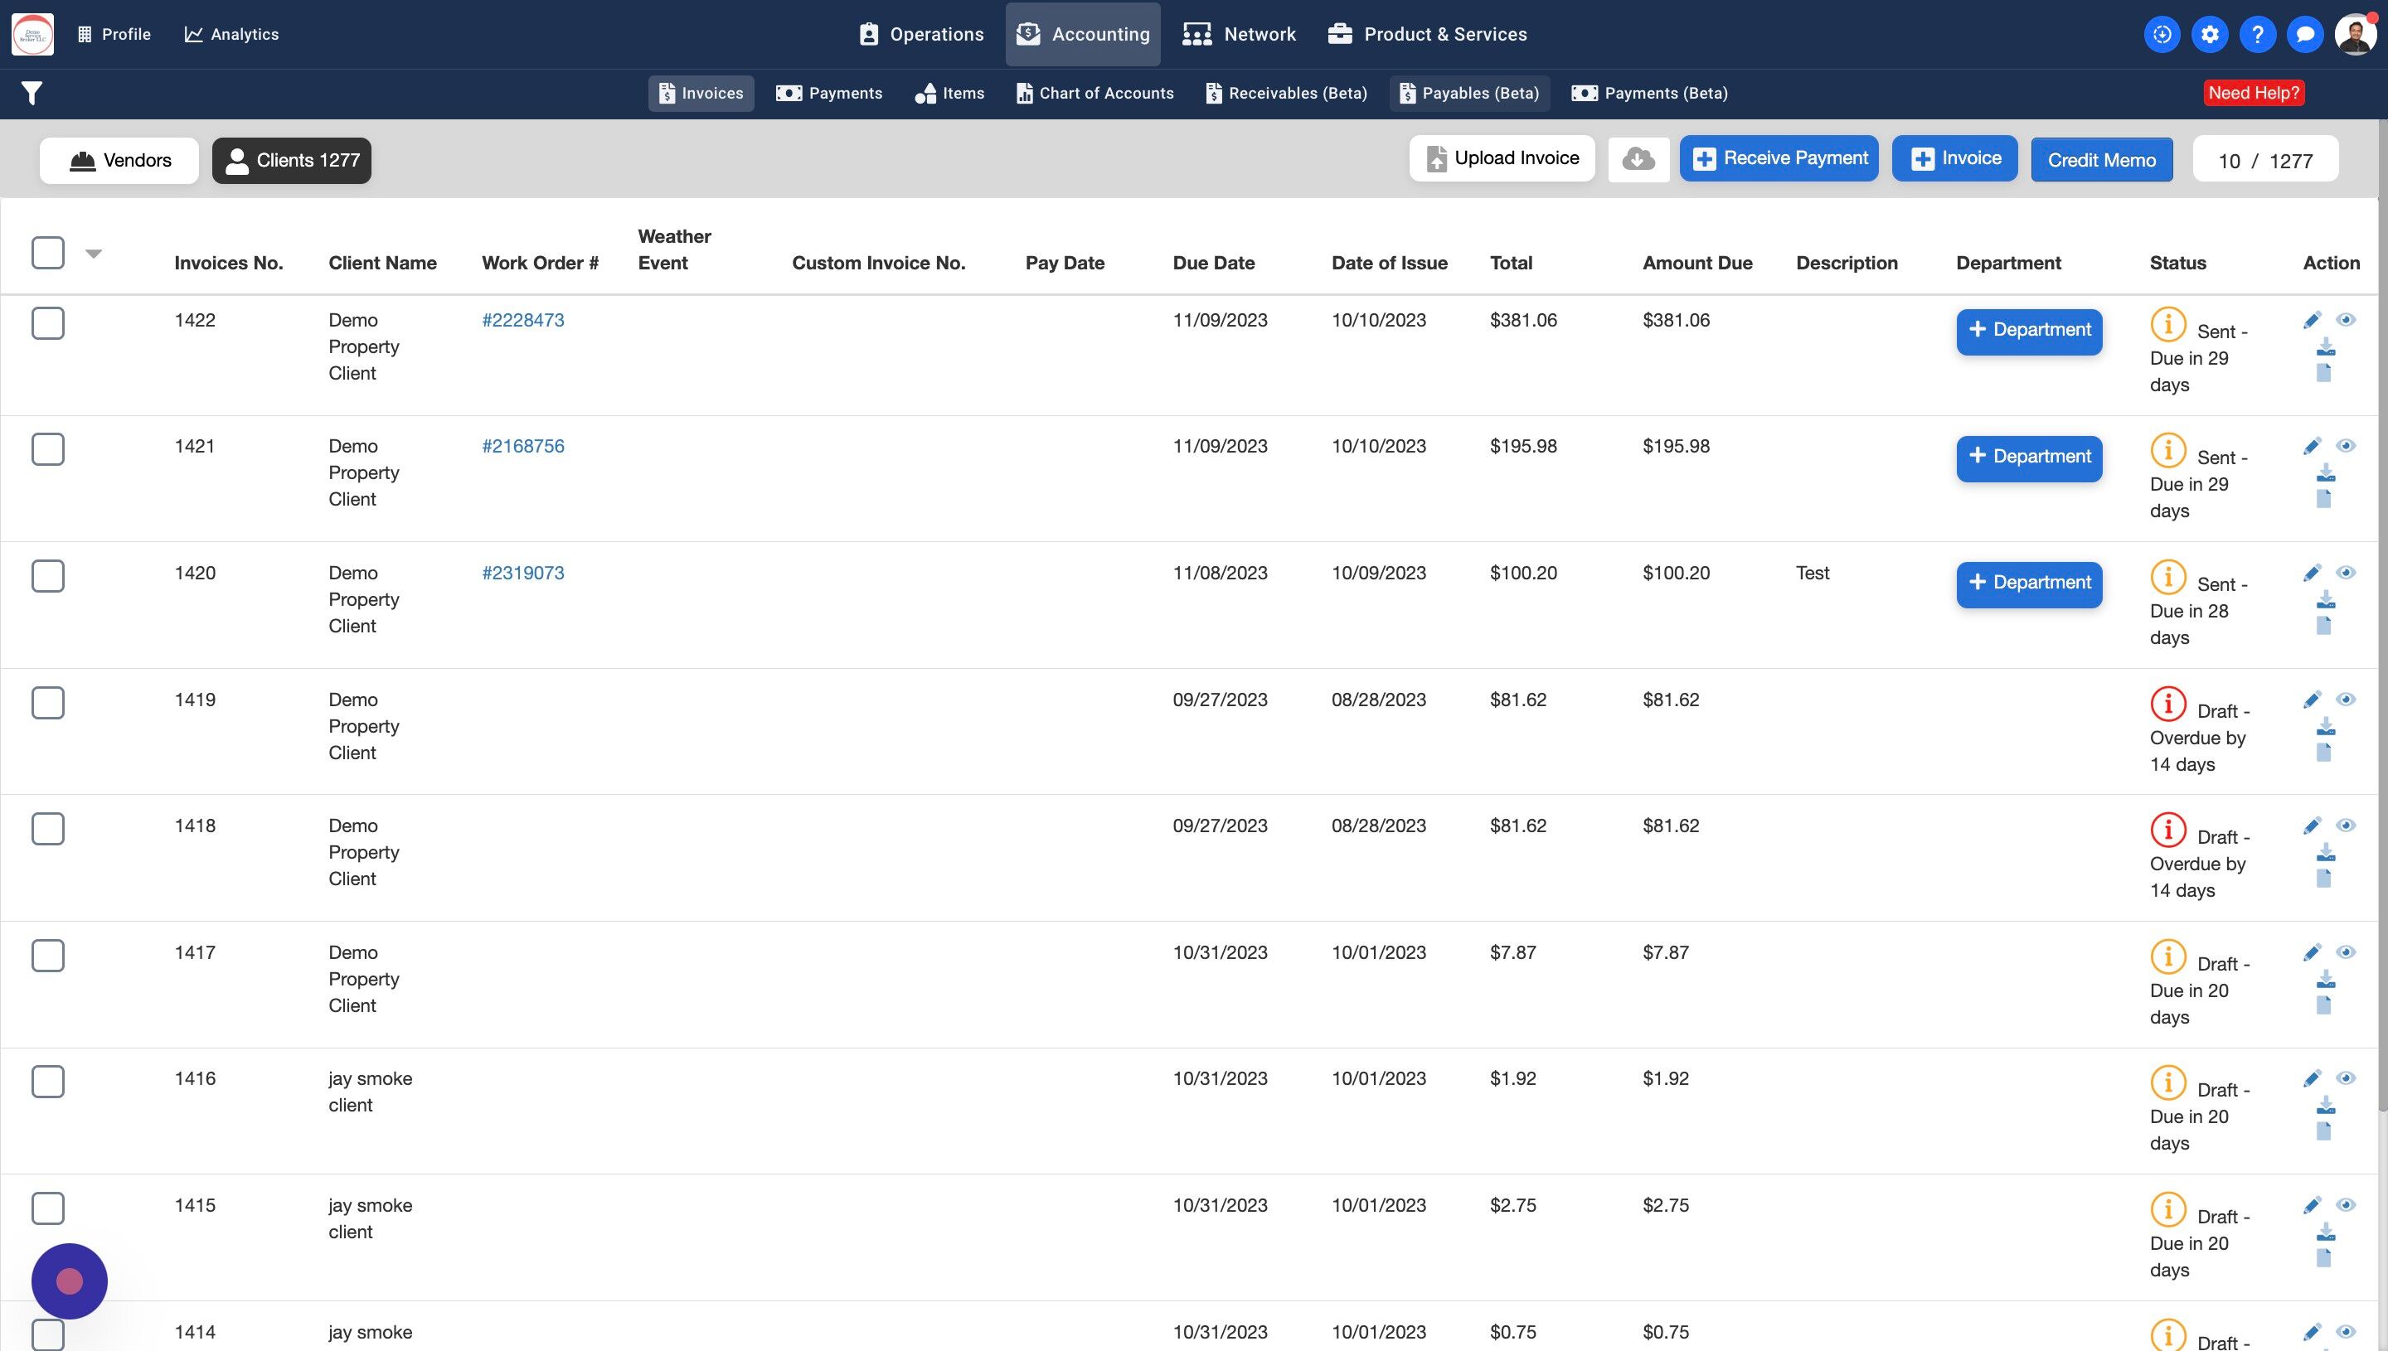The width and height of the screenshot is (2388, 1351).
Task: Toggle the select-all header checkbox
Action: tap(48, 253)
